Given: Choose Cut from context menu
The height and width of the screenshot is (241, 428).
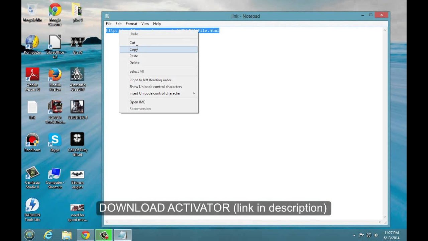Looking at the screenshot, I should coord(158,43).
